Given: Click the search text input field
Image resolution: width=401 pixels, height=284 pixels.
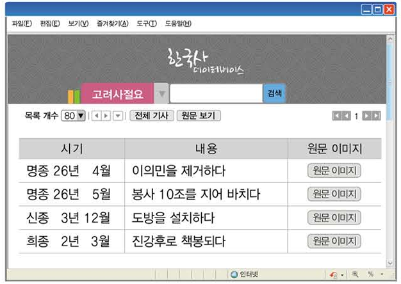Looking at the screenshot, I should tap(216, 94).
